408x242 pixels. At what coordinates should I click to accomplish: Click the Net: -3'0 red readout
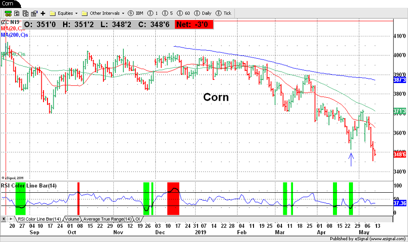click(x=194, y=24)
